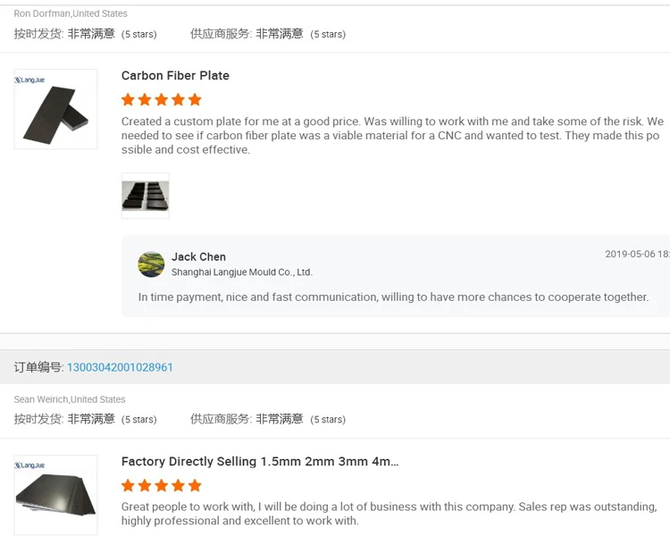Image resolution: width=670 pixels, height=536 pixels.
Task: Click Sean Weirich's review text
Action: point(389,514)
